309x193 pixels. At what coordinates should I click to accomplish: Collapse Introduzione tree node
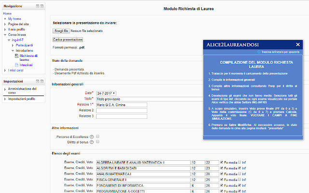(13, 51)
